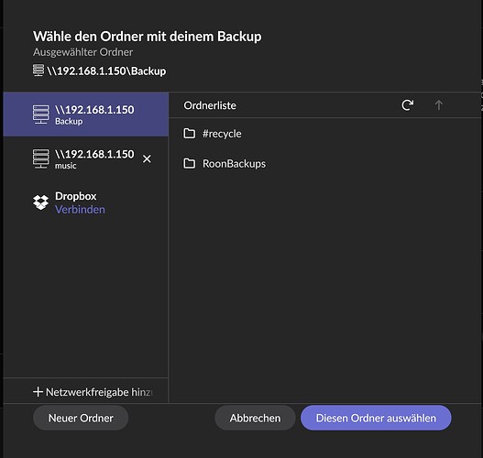This screenshot has height=458, width=483.
Task: Switch to the music share location
Action: tap(85, 158)
